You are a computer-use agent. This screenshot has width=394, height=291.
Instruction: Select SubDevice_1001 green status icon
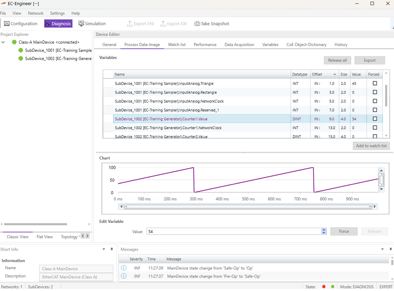21,50
